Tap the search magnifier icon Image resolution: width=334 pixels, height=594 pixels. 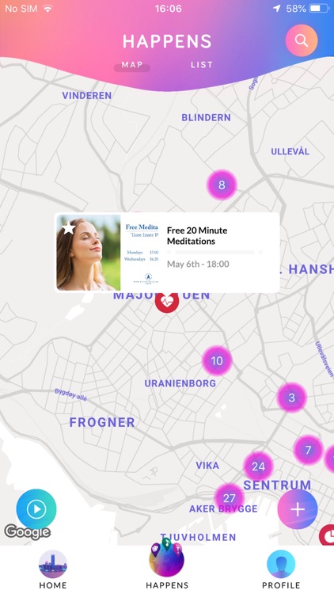(x=302, y=40)
